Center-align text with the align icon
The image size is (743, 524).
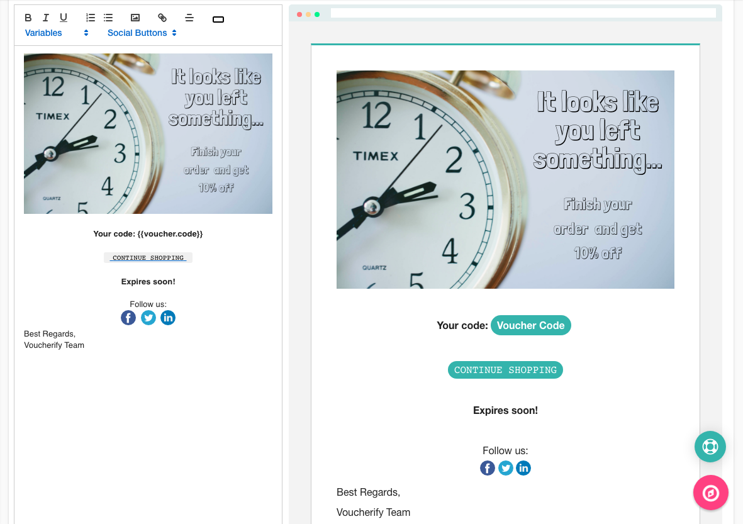click(x=189, y=18)
